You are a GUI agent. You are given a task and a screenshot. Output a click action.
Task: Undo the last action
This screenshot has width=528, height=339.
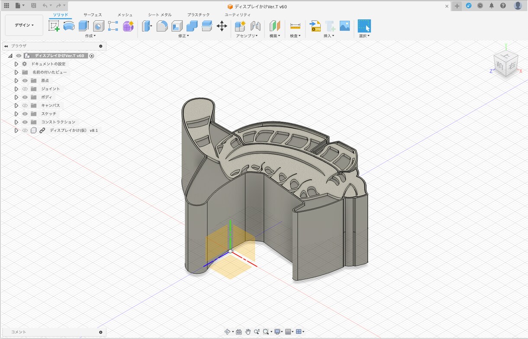pos(45,6)
